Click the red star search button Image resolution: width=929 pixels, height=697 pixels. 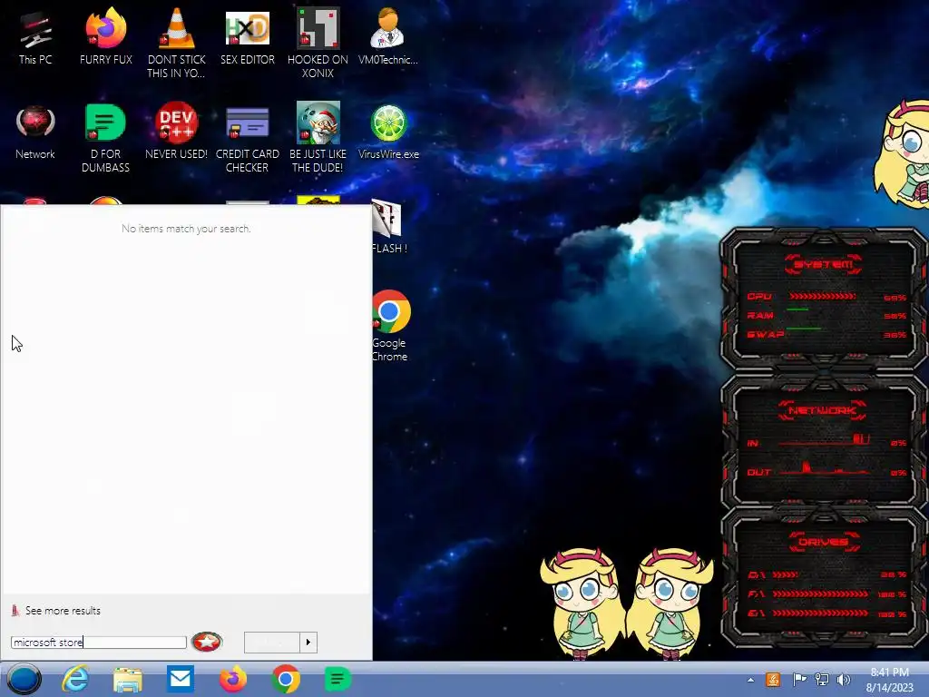pyautogui.click(x=207, y=642)
